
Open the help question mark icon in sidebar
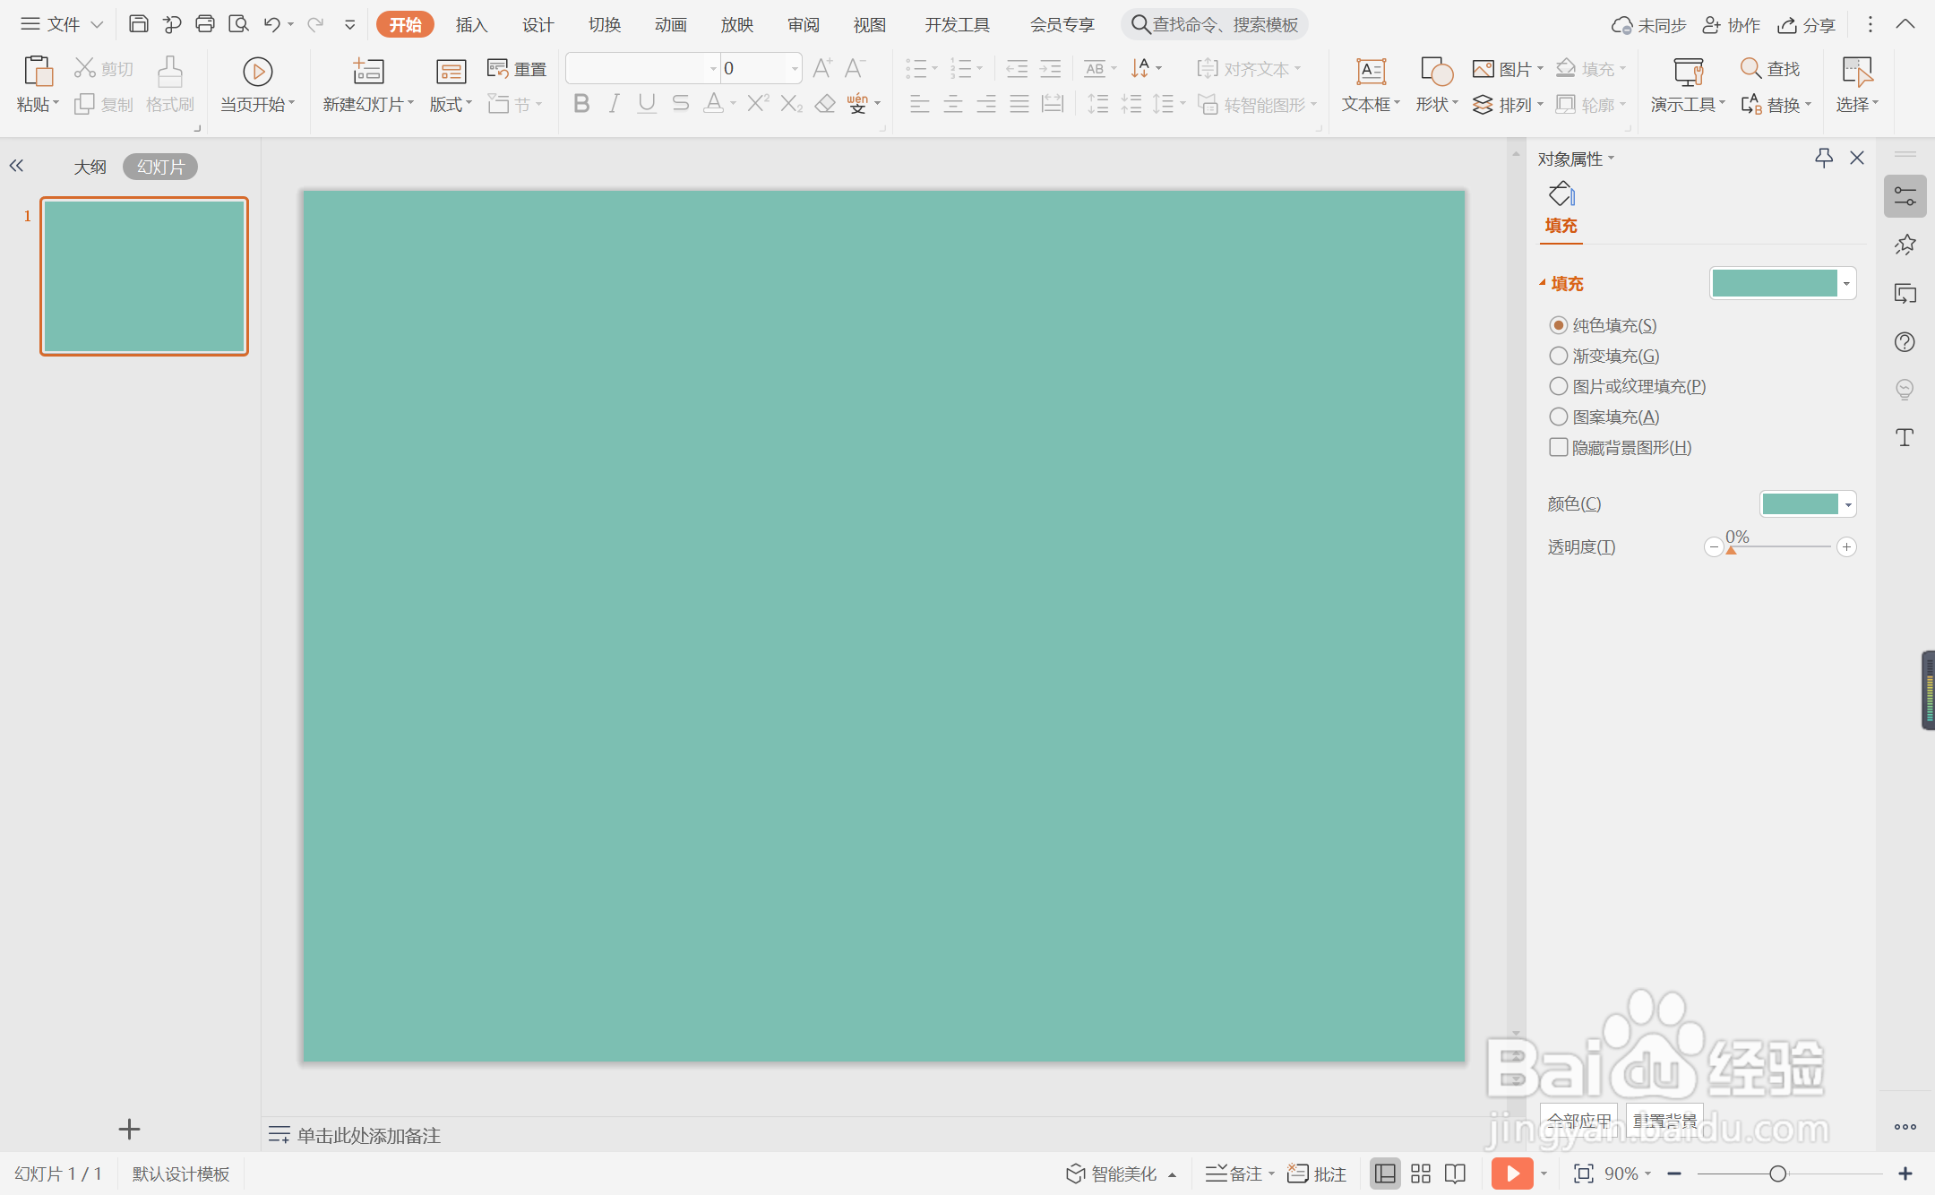(1905, 341)
